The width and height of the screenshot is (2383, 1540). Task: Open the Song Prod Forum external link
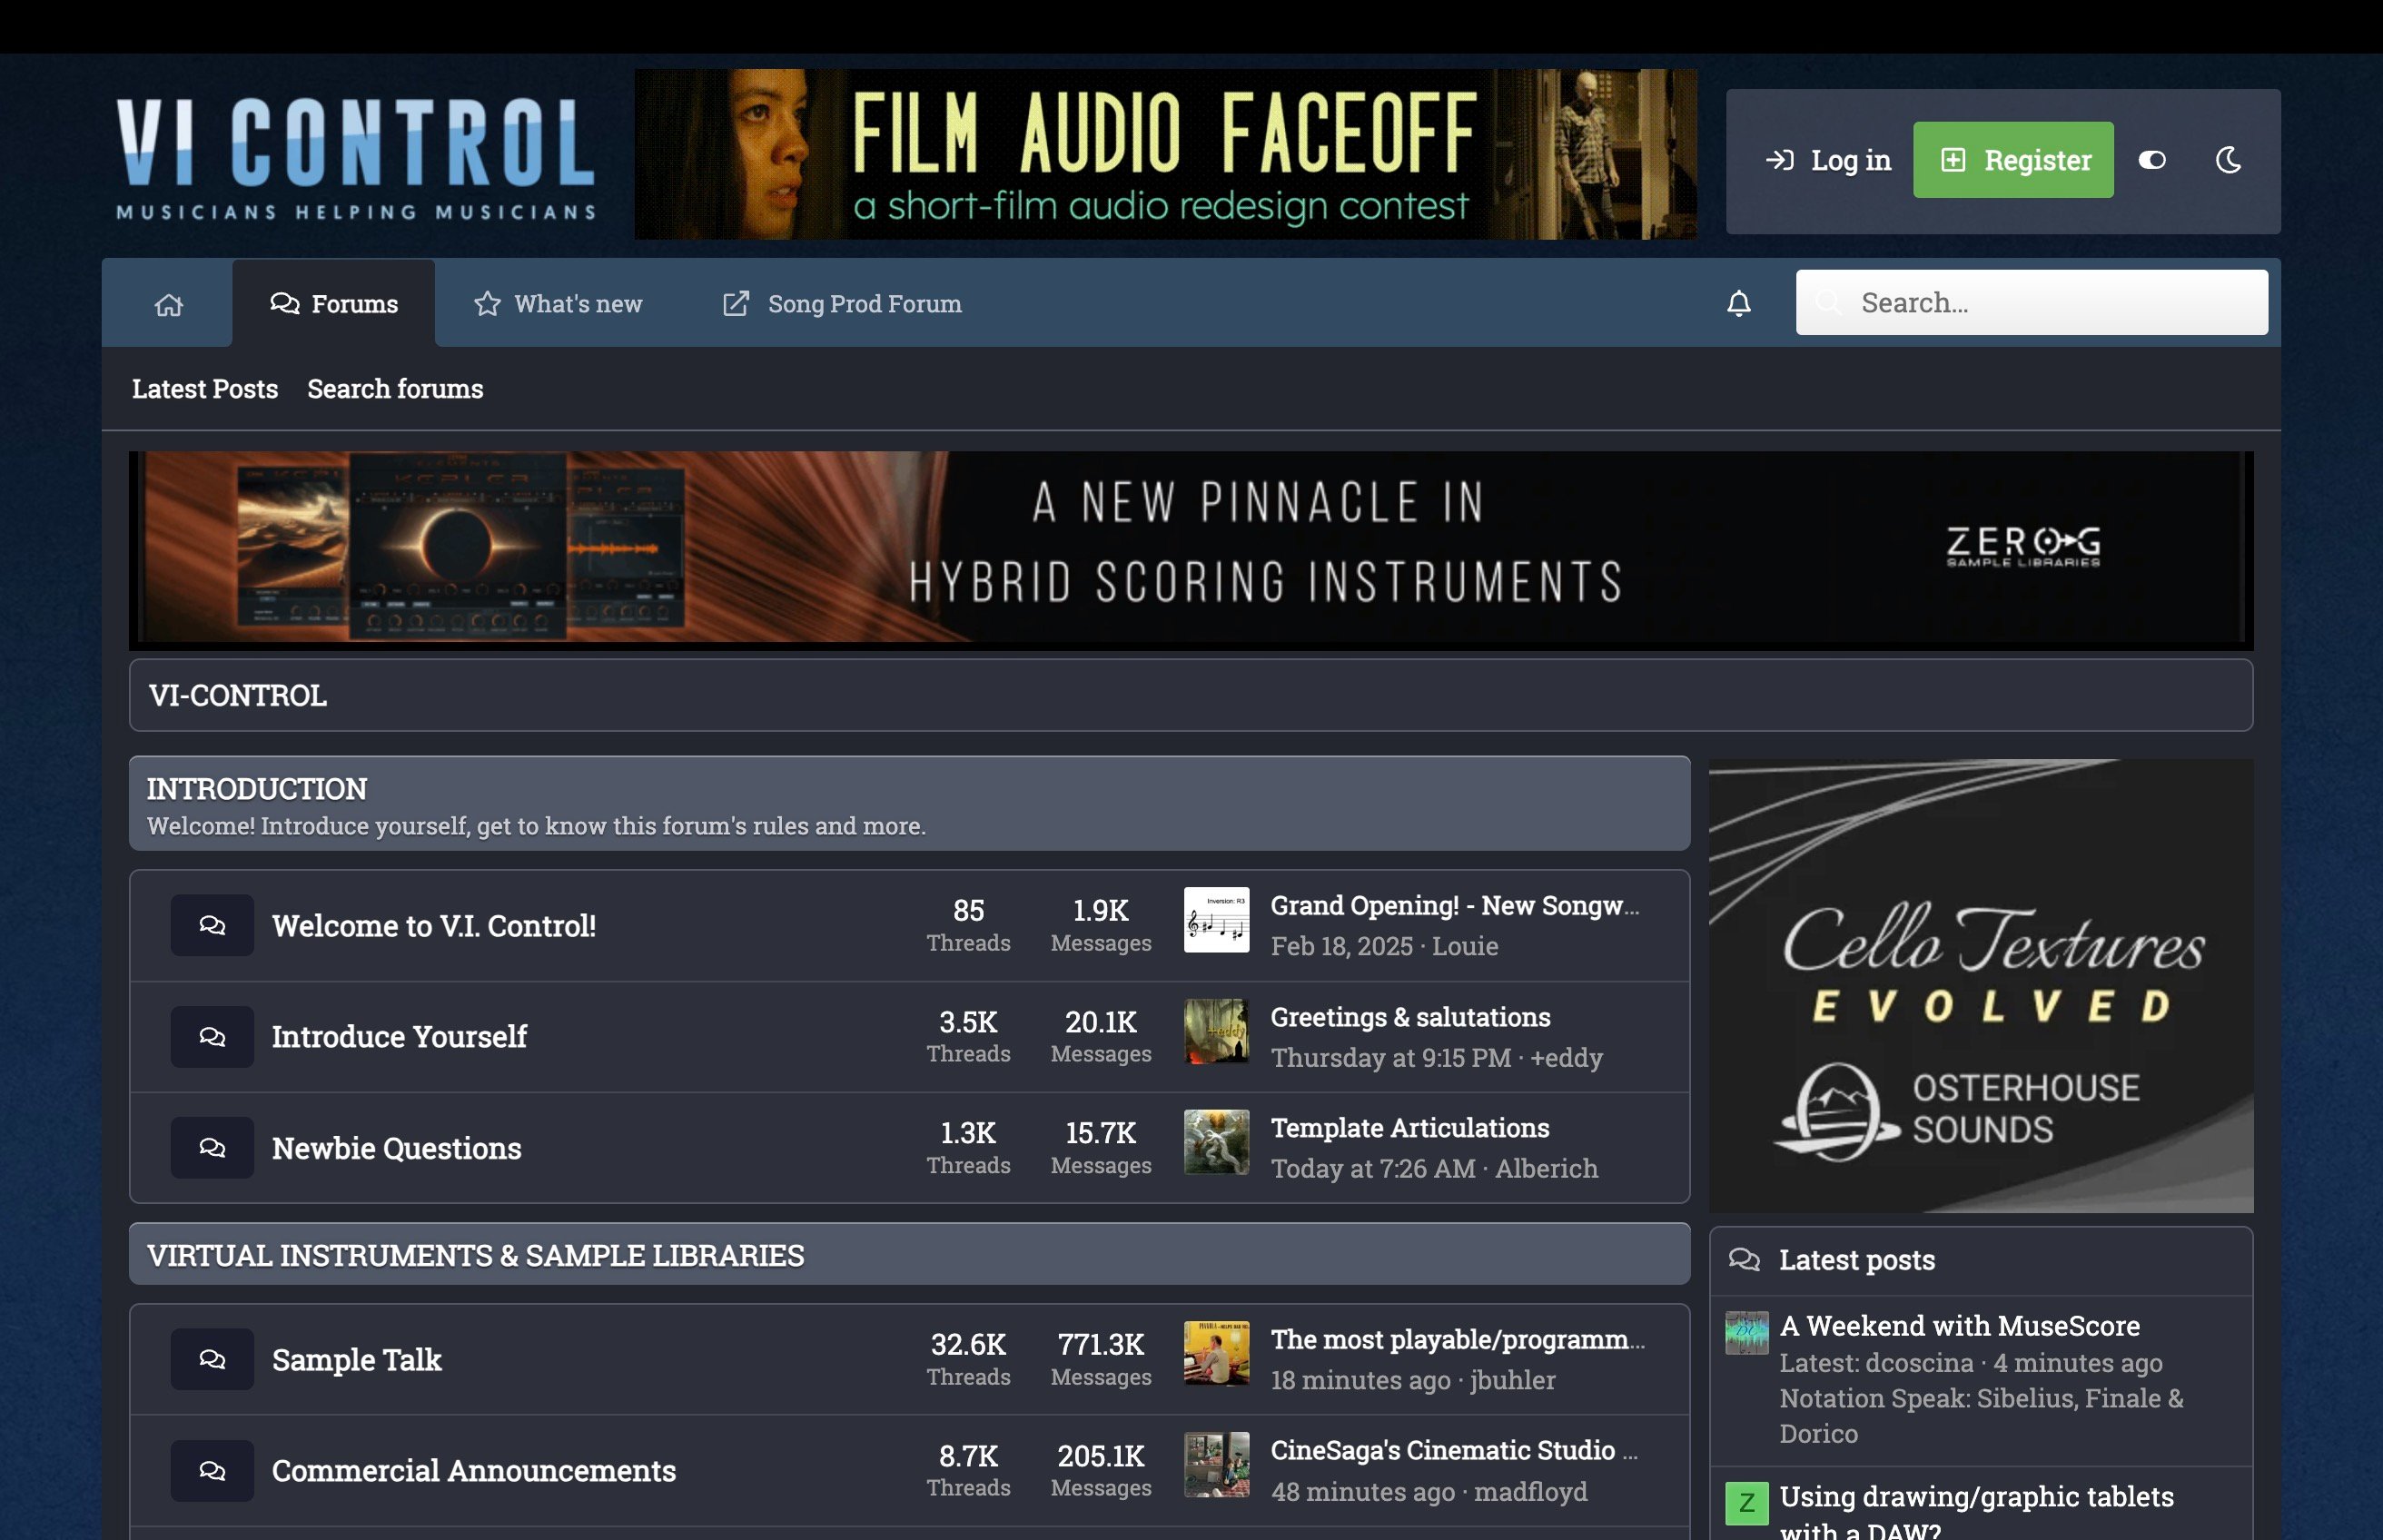(842, 304)
